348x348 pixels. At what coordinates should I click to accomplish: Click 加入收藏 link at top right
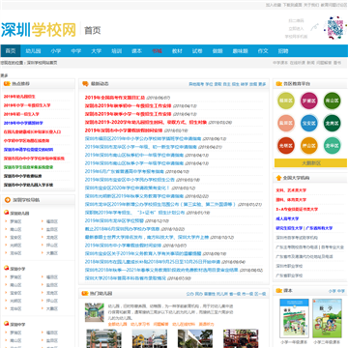(274, 5)
